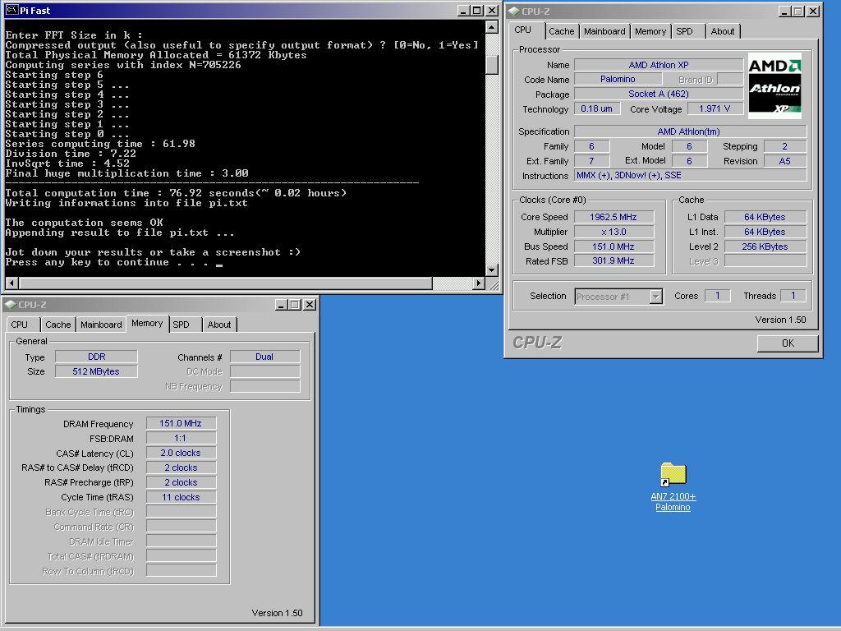Click the CAS# Latency value 2.0 clocks
This screenshot has width=841, height=631.
coord(181,453)
